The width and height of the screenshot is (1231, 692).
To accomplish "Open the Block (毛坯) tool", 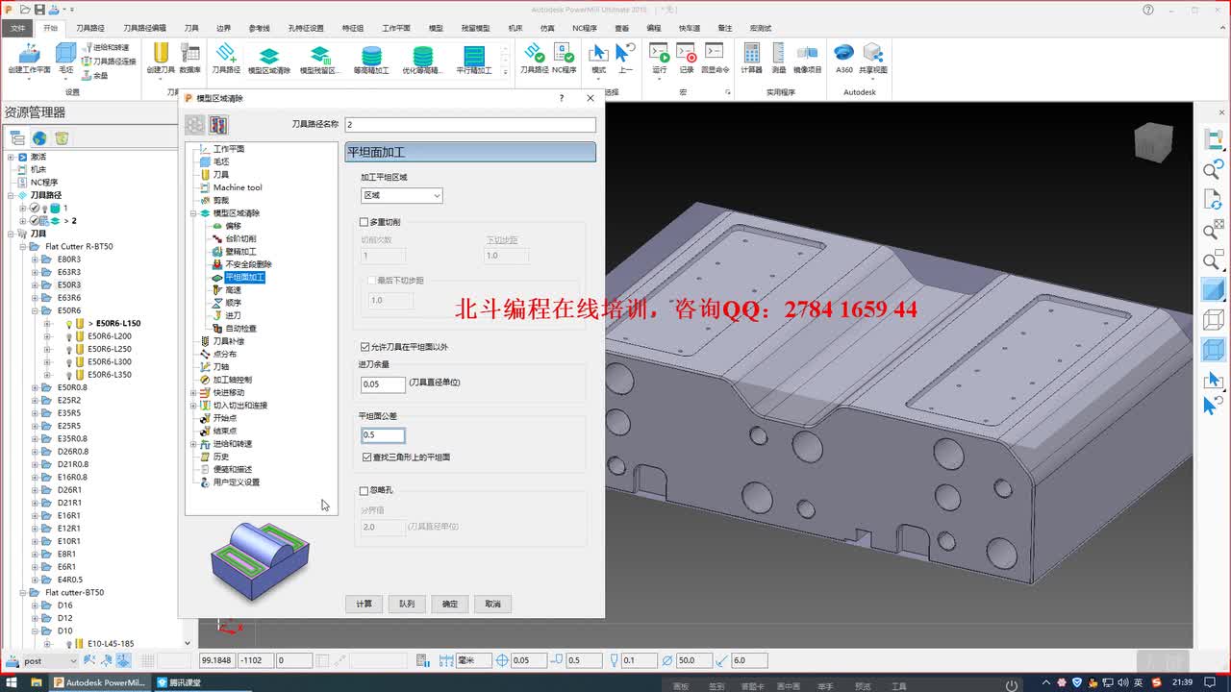I will (66, 58).
